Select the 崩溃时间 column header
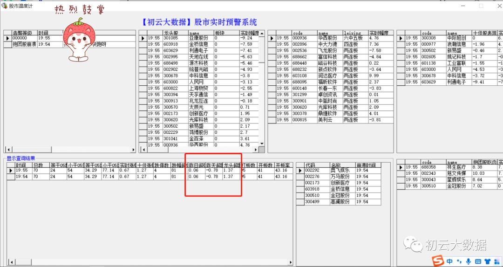 (x=368, y=165)
